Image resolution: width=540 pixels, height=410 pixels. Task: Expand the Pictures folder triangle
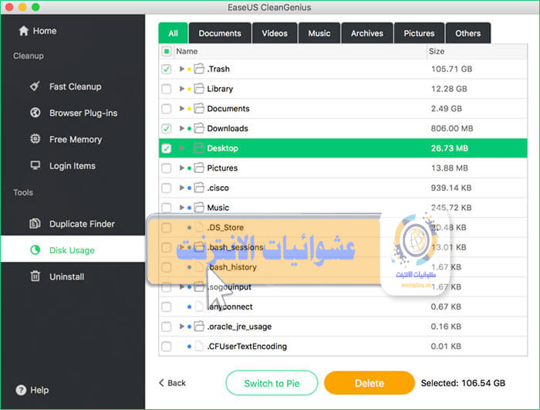tap(182, 168)
